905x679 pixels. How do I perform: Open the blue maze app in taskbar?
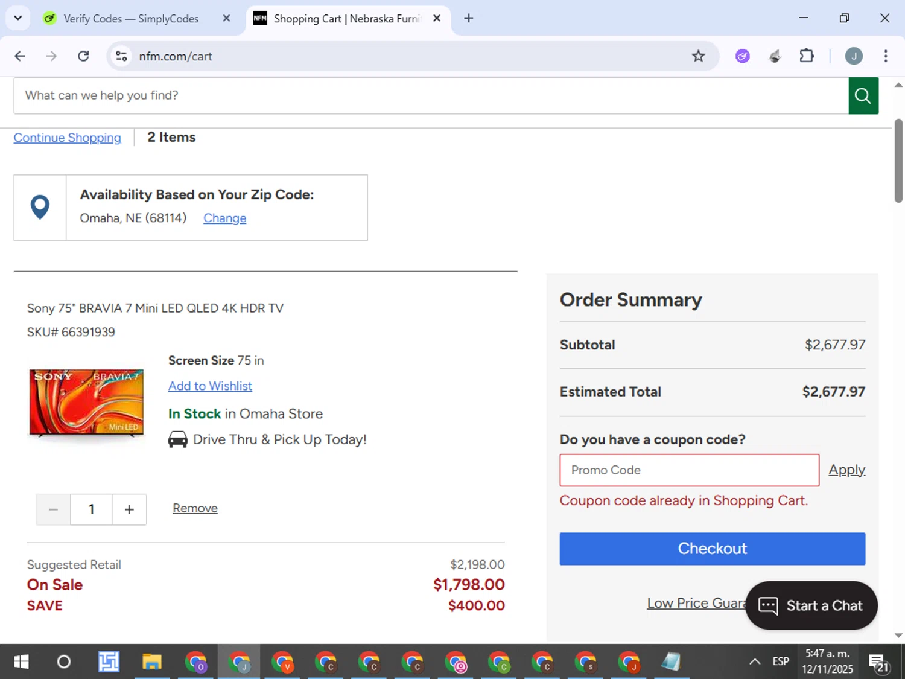[109, 662]
